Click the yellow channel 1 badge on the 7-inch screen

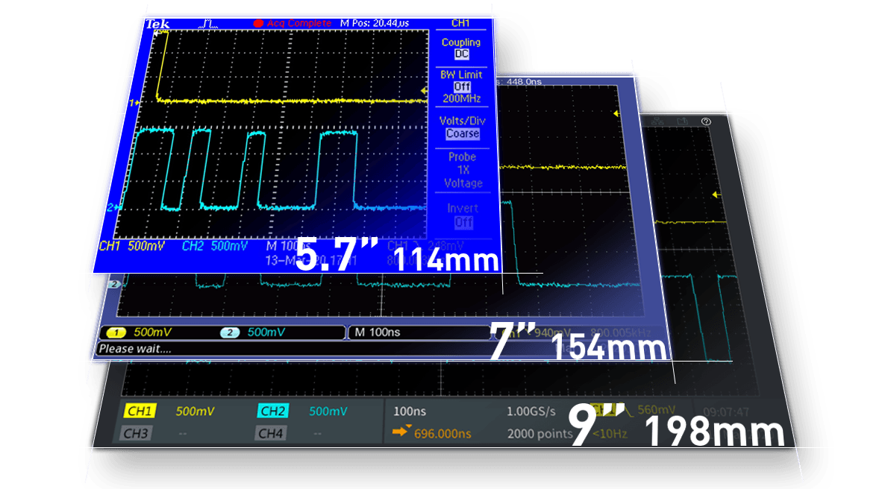[116, 332]
